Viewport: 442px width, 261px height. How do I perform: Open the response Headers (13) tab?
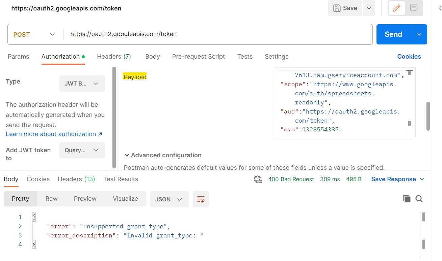(x=76, y=179)
